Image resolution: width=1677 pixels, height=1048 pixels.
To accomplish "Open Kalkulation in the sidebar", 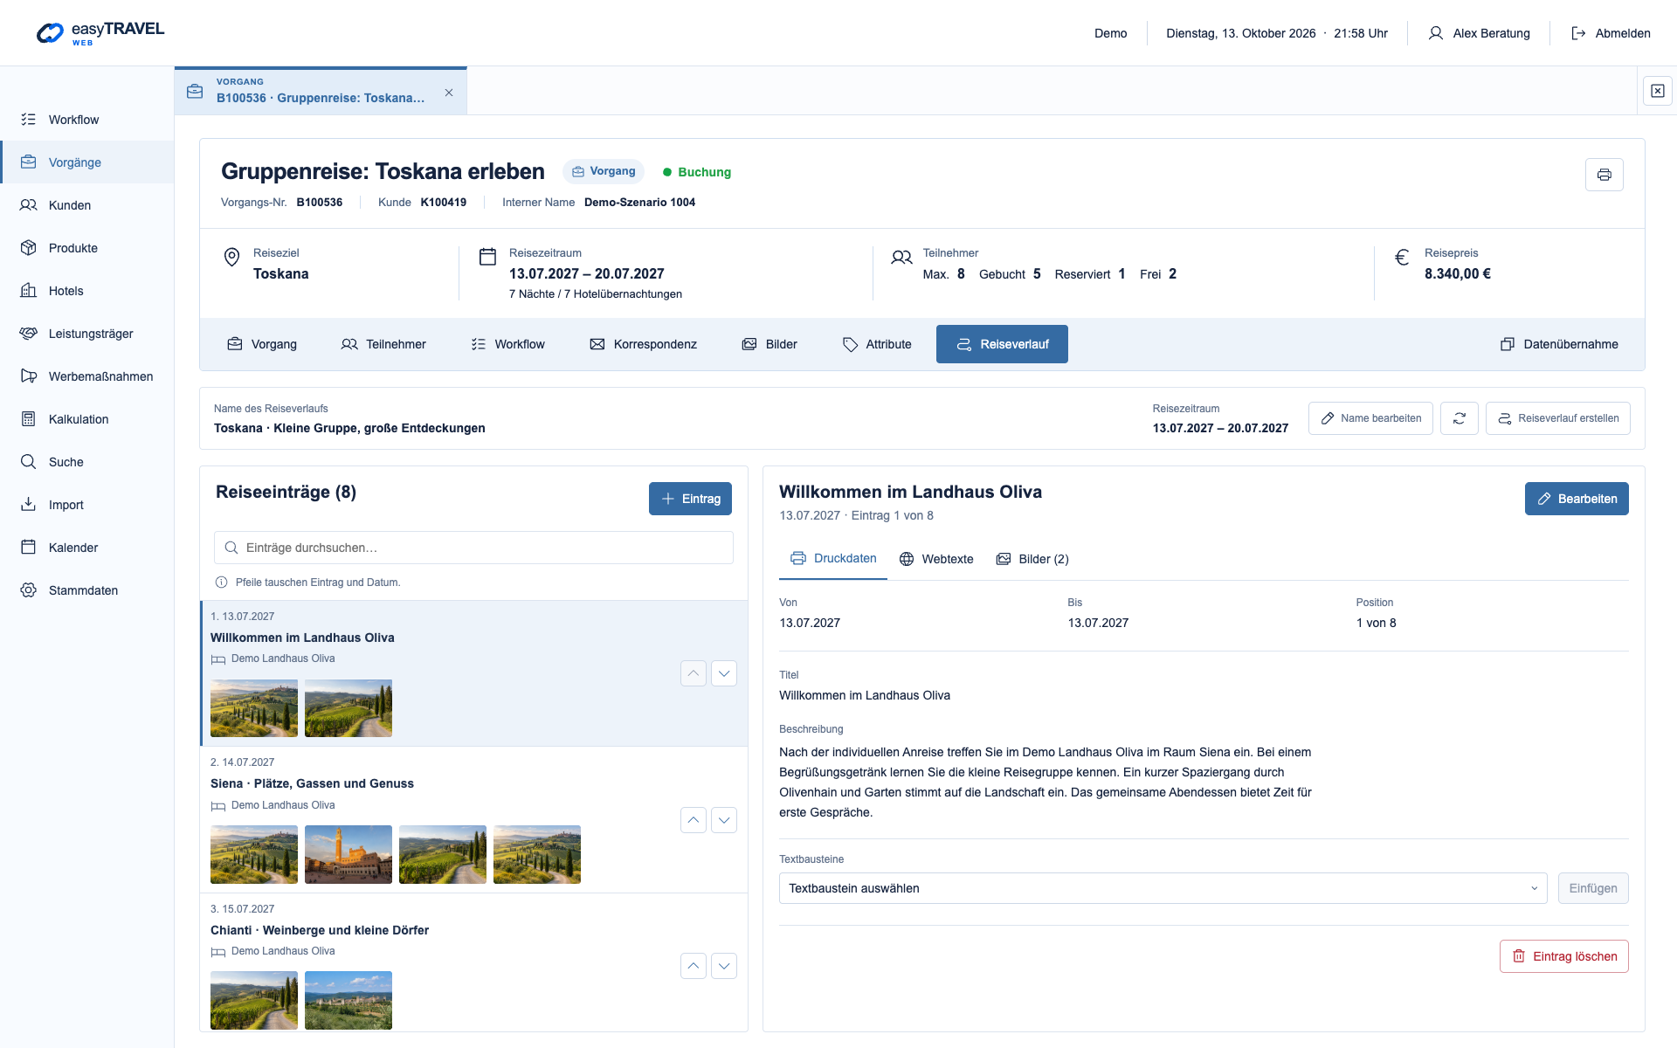I will coord(87,419).
